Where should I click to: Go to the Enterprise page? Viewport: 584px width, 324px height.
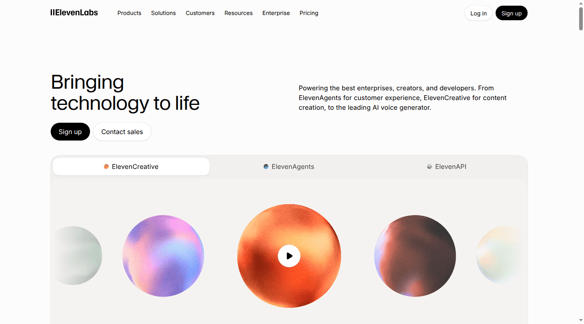pos(276,13)
